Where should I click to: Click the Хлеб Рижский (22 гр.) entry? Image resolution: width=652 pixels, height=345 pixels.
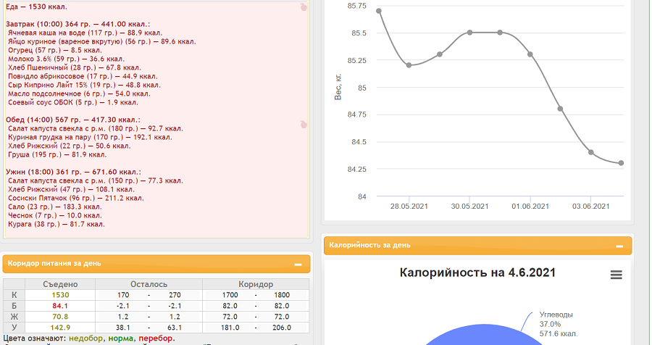[70, 146]
